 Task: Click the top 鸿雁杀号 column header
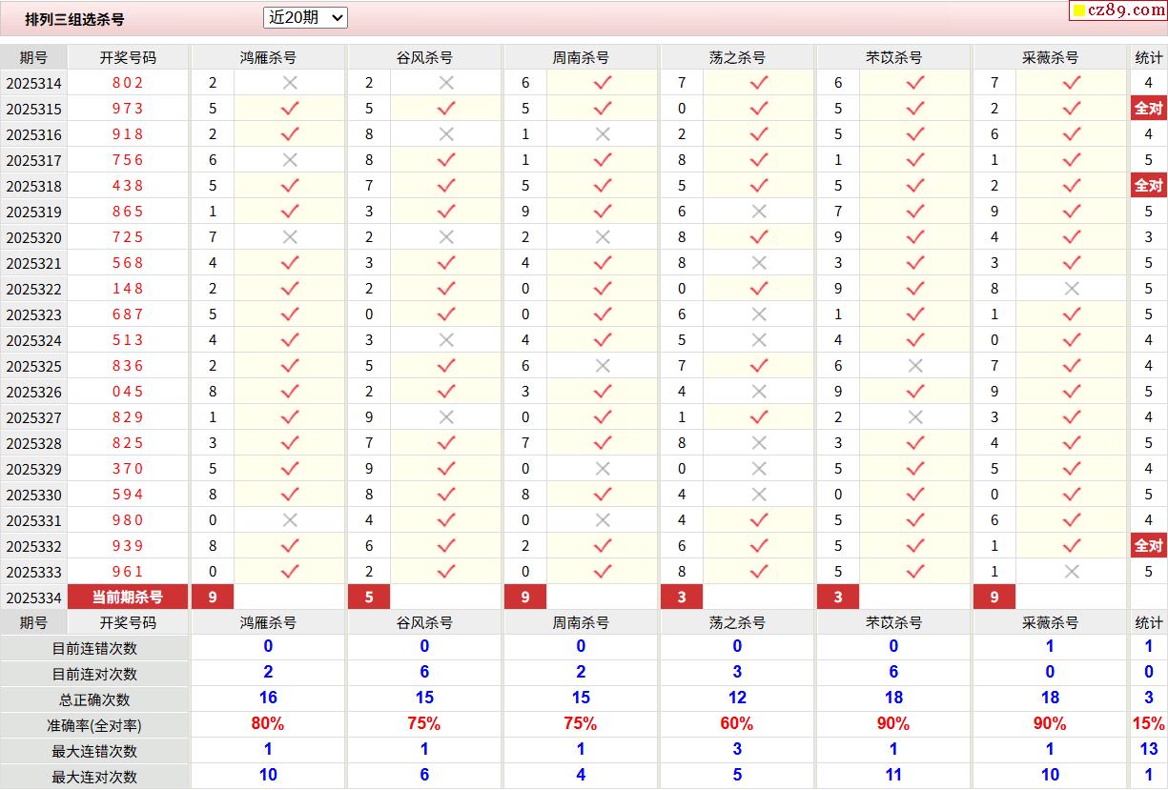point(268,57)
